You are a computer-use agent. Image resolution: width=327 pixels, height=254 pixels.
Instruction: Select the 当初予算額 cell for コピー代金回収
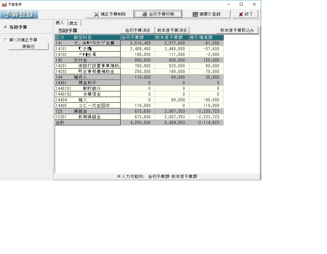(x=138, y=106)
